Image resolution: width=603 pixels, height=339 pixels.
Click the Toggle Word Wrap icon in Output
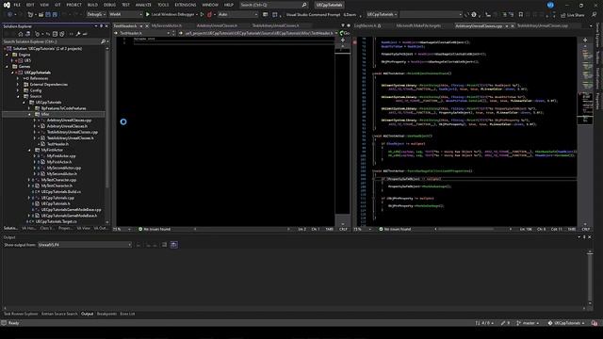coord(173,245)
